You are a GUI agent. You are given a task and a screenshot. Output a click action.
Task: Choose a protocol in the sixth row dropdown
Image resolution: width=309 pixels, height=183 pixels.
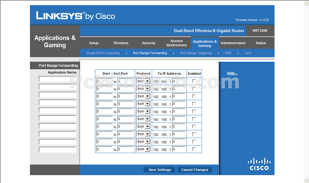coord(143,119)
